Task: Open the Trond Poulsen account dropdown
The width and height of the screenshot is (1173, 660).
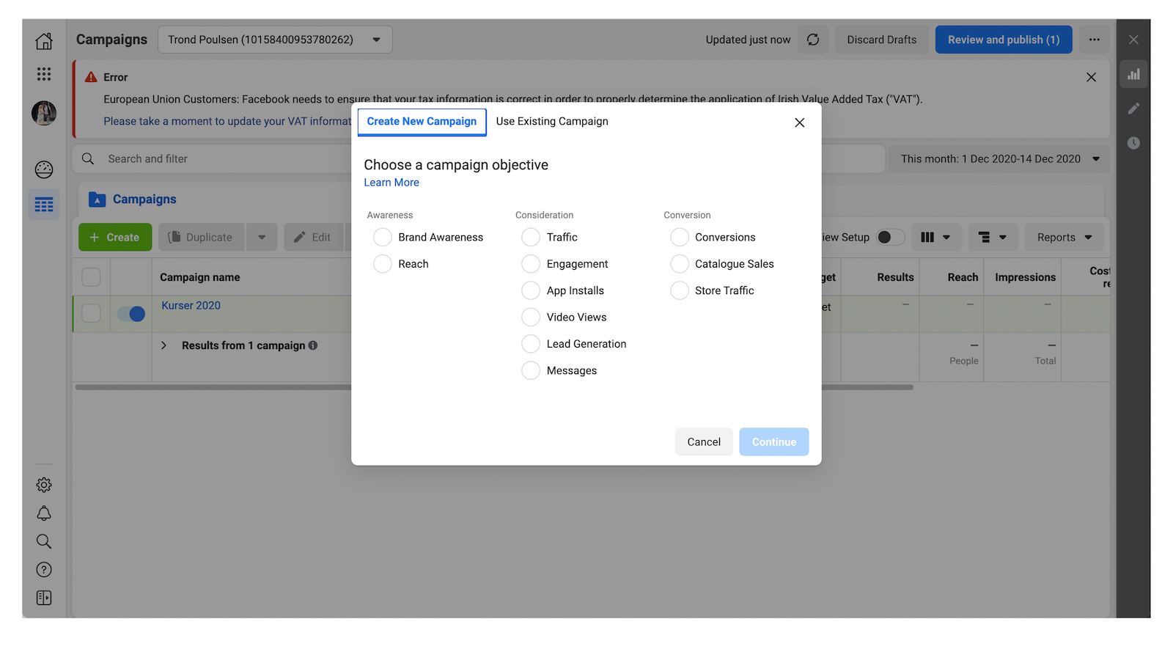Action: pos(275,40)
